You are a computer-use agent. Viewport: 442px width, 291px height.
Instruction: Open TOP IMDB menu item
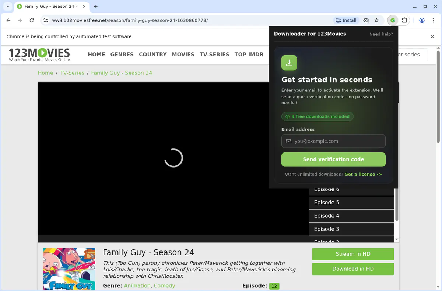(x=249, y=54)
